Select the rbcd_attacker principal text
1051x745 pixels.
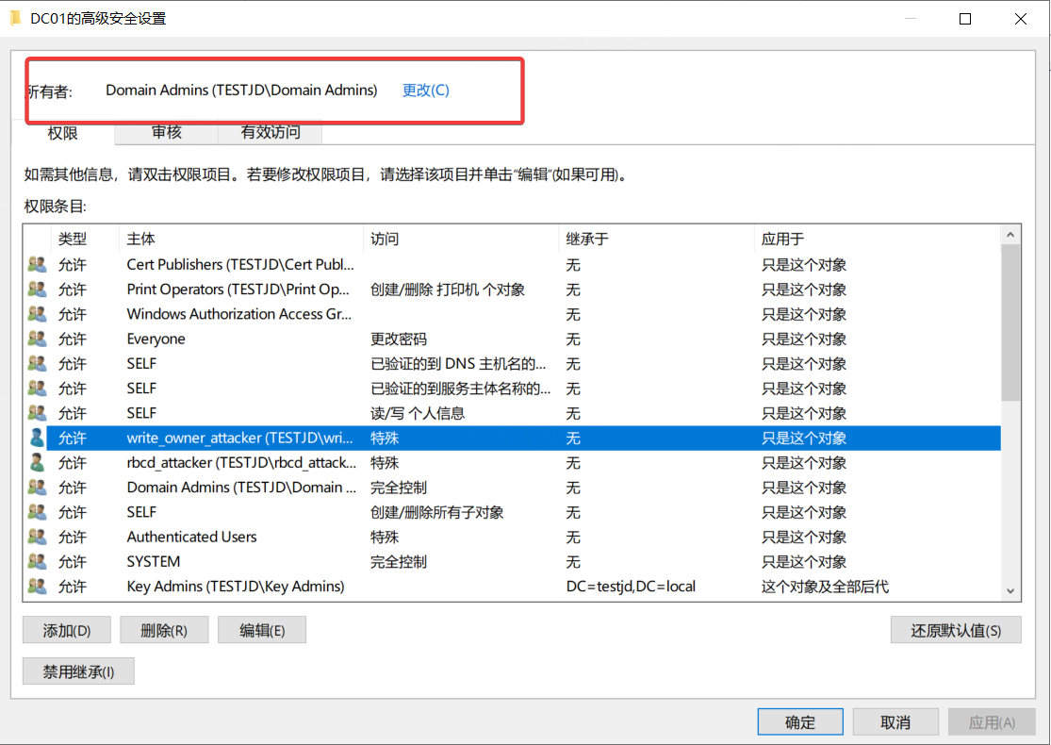pos(241,463)
